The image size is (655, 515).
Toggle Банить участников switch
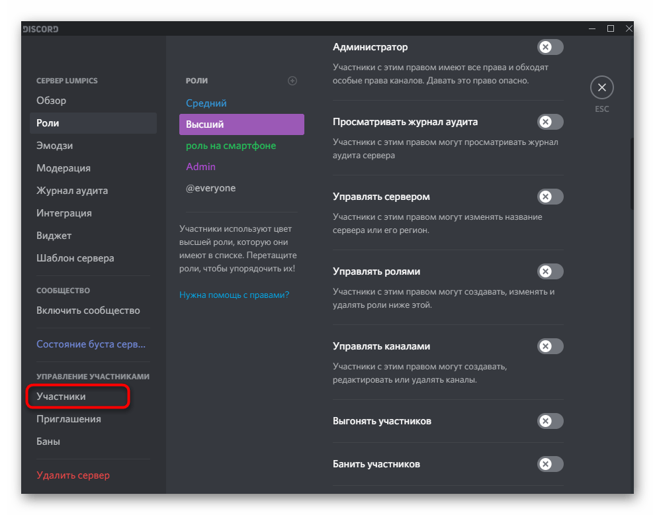pos(550,464)
